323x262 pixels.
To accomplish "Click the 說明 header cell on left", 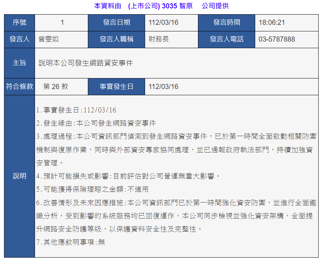I will pos(20,176).
